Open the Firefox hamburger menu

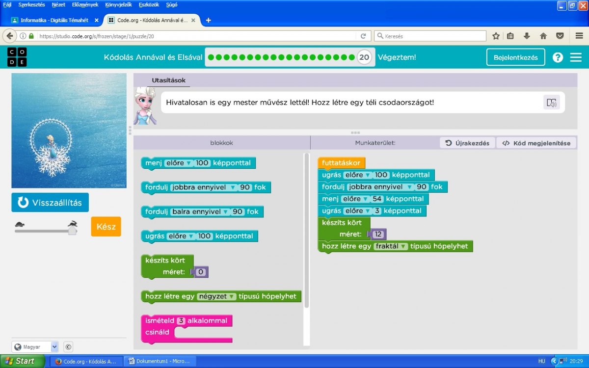pyautogui.click(x=579, y=36)
